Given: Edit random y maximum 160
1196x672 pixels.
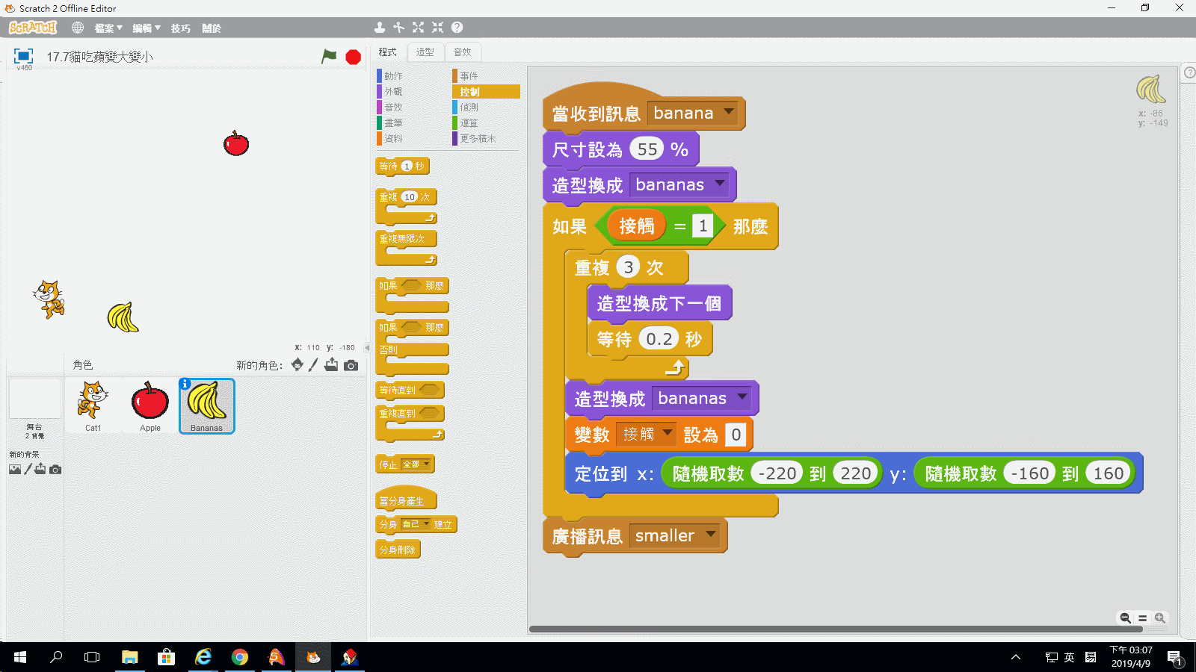Looking at the screenshot, I should [x=1109, y=473].
